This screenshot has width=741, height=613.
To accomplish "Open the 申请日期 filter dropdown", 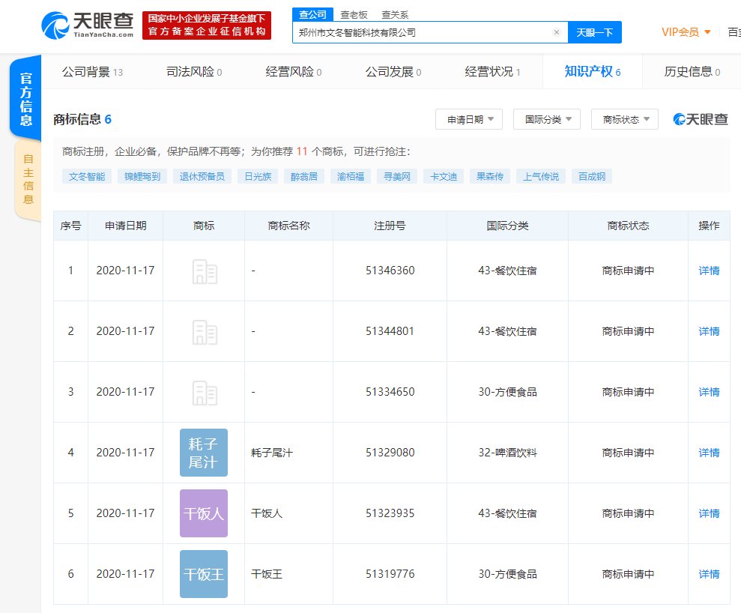I will [x=468, y=119].
